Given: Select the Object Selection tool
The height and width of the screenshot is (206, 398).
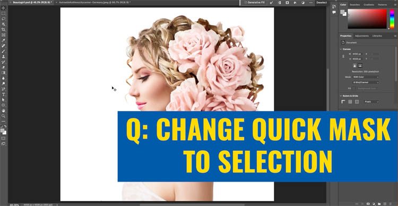Looking at the screenshot, I should click(x=4, y=24).
